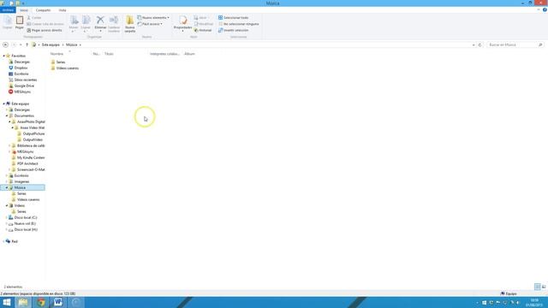Collapse the Música tree node
This screenshot has height=308, width=548.
click(x=7, y=188)
